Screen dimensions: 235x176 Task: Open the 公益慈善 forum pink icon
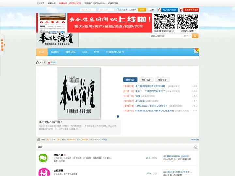(x=44, y=172)
